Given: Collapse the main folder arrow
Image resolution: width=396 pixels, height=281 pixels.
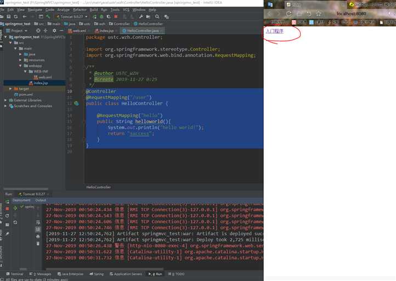Looking at the screenshot, I should 16,48.
